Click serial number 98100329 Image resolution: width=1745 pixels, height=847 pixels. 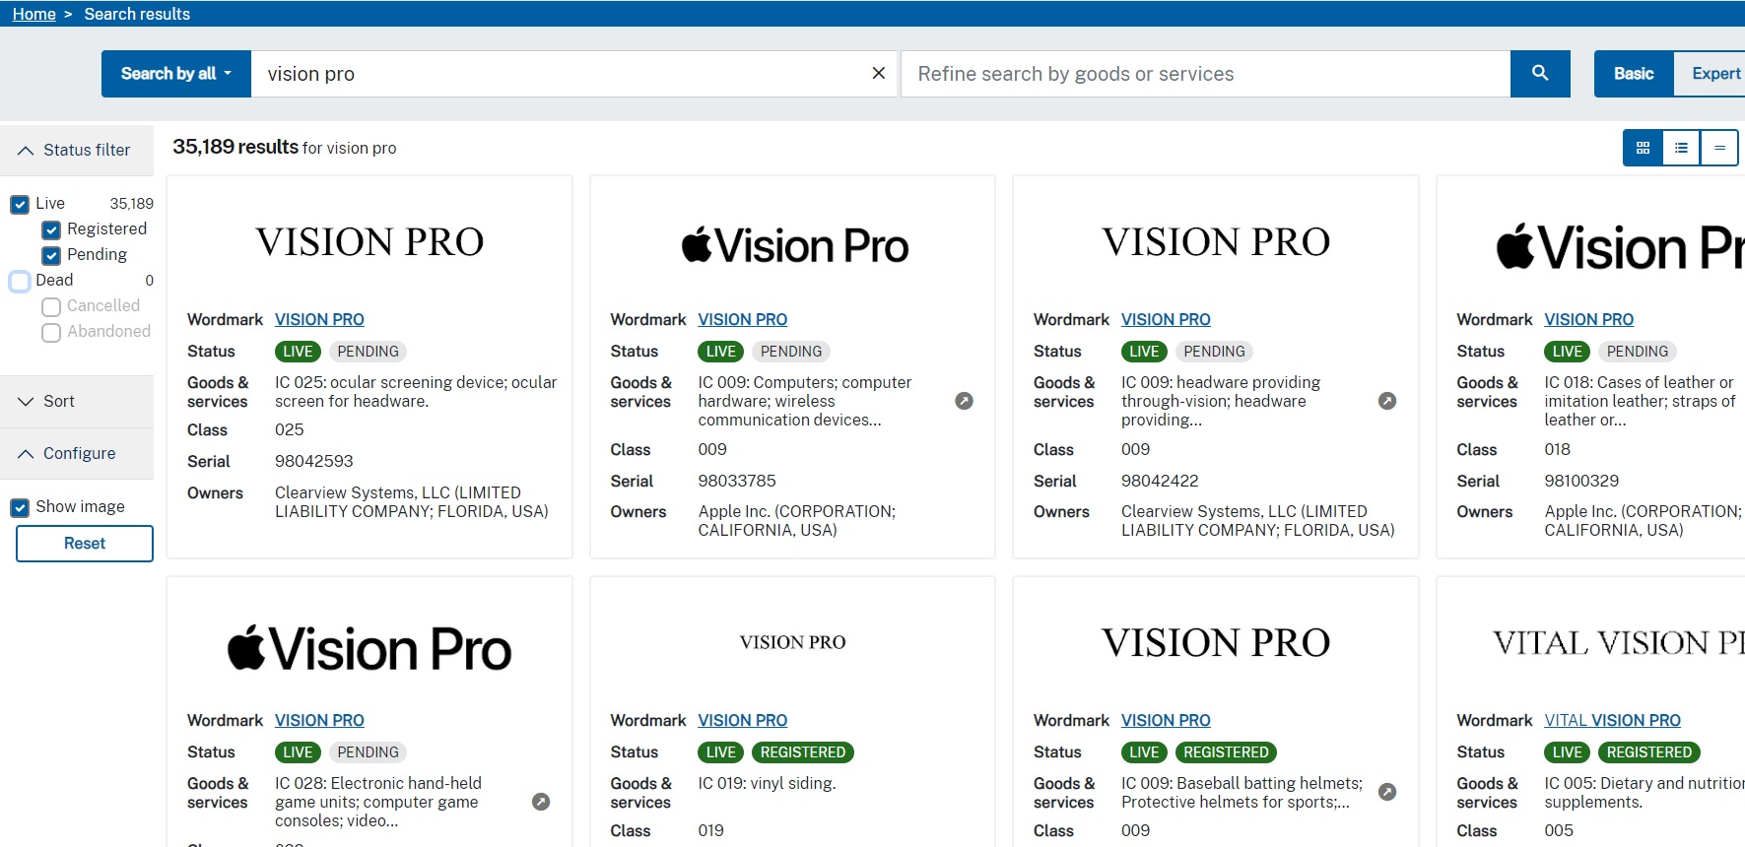(x=1581, y=481)
